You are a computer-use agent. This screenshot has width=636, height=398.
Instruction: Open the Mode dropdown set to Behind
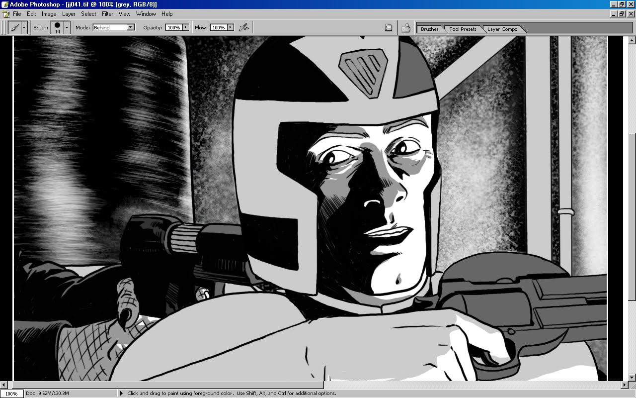(x=114, y=27)
